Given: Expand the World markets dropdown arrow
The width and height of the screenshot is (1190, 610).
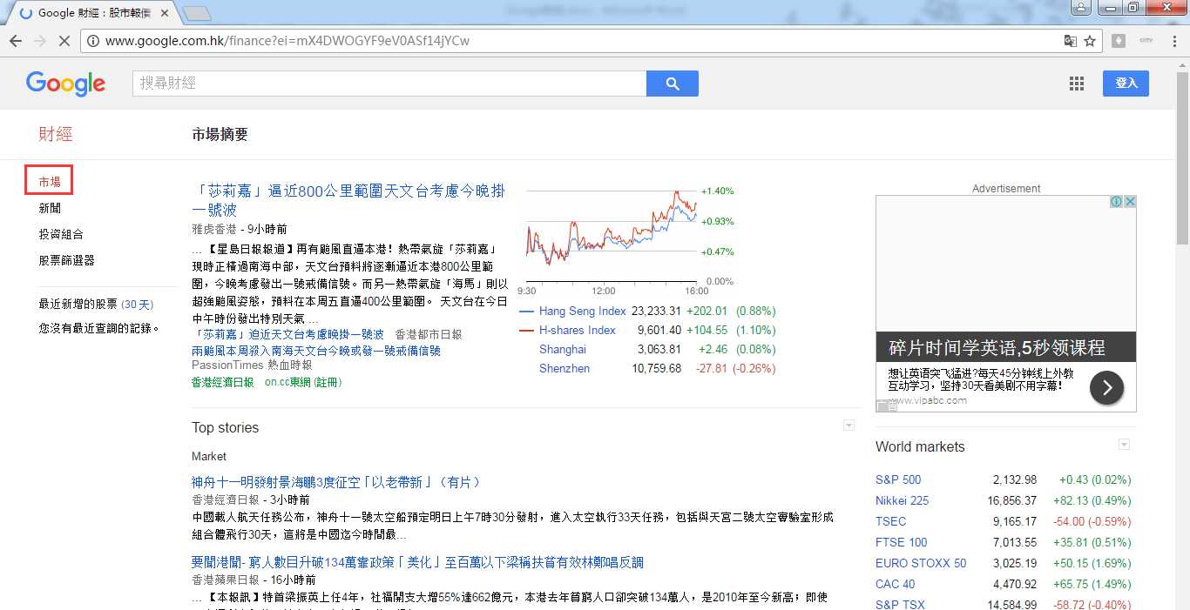Looking at the screenshot, I should coord(1124,445).
